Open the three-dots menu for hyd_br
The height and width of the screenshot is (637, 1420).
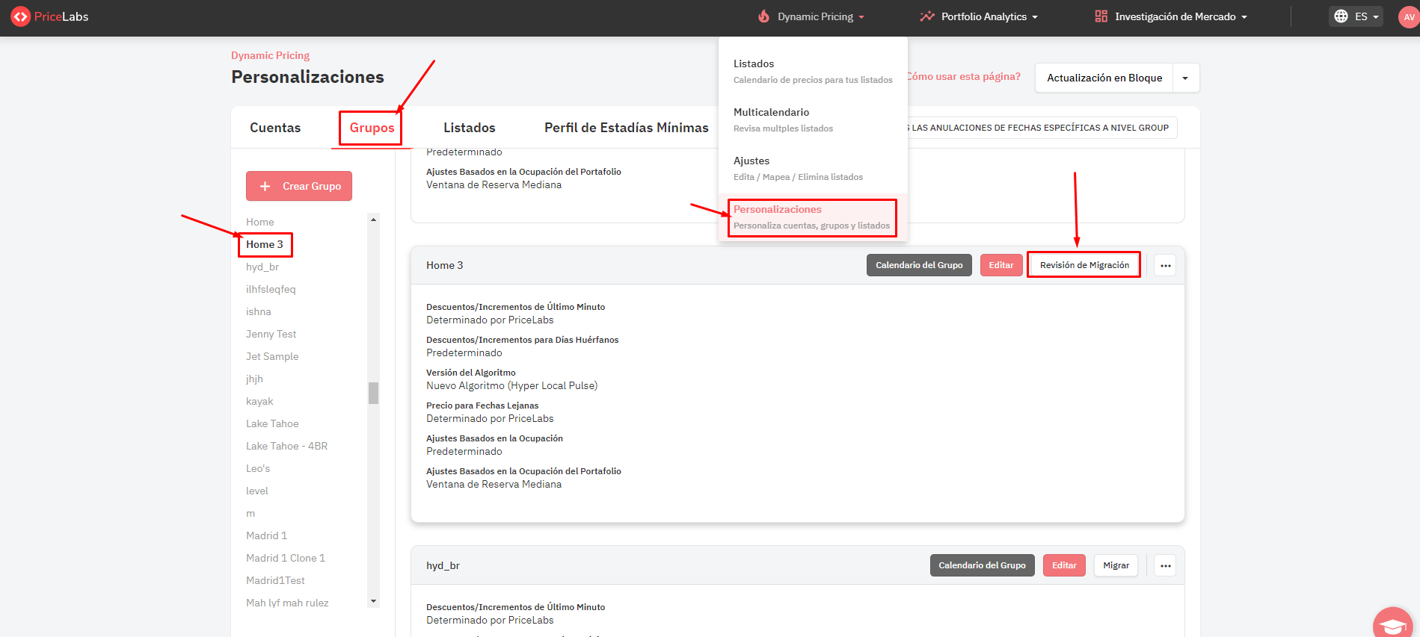pos(1165,565)
